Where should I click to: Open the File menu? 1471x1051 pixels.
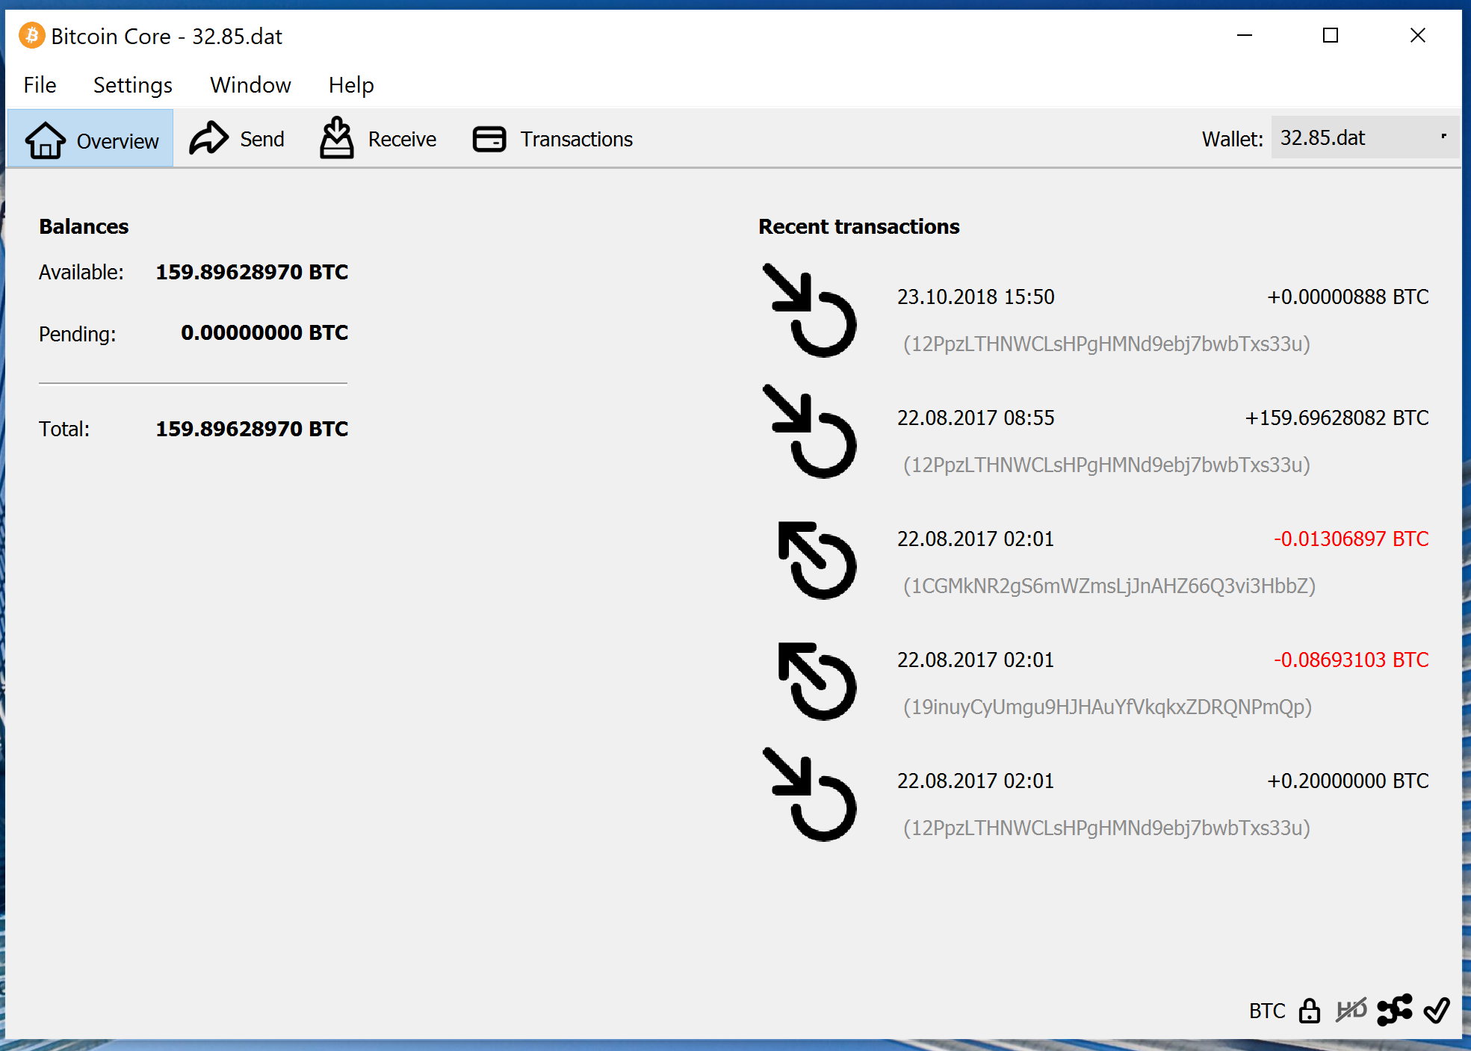coord(40,85)
